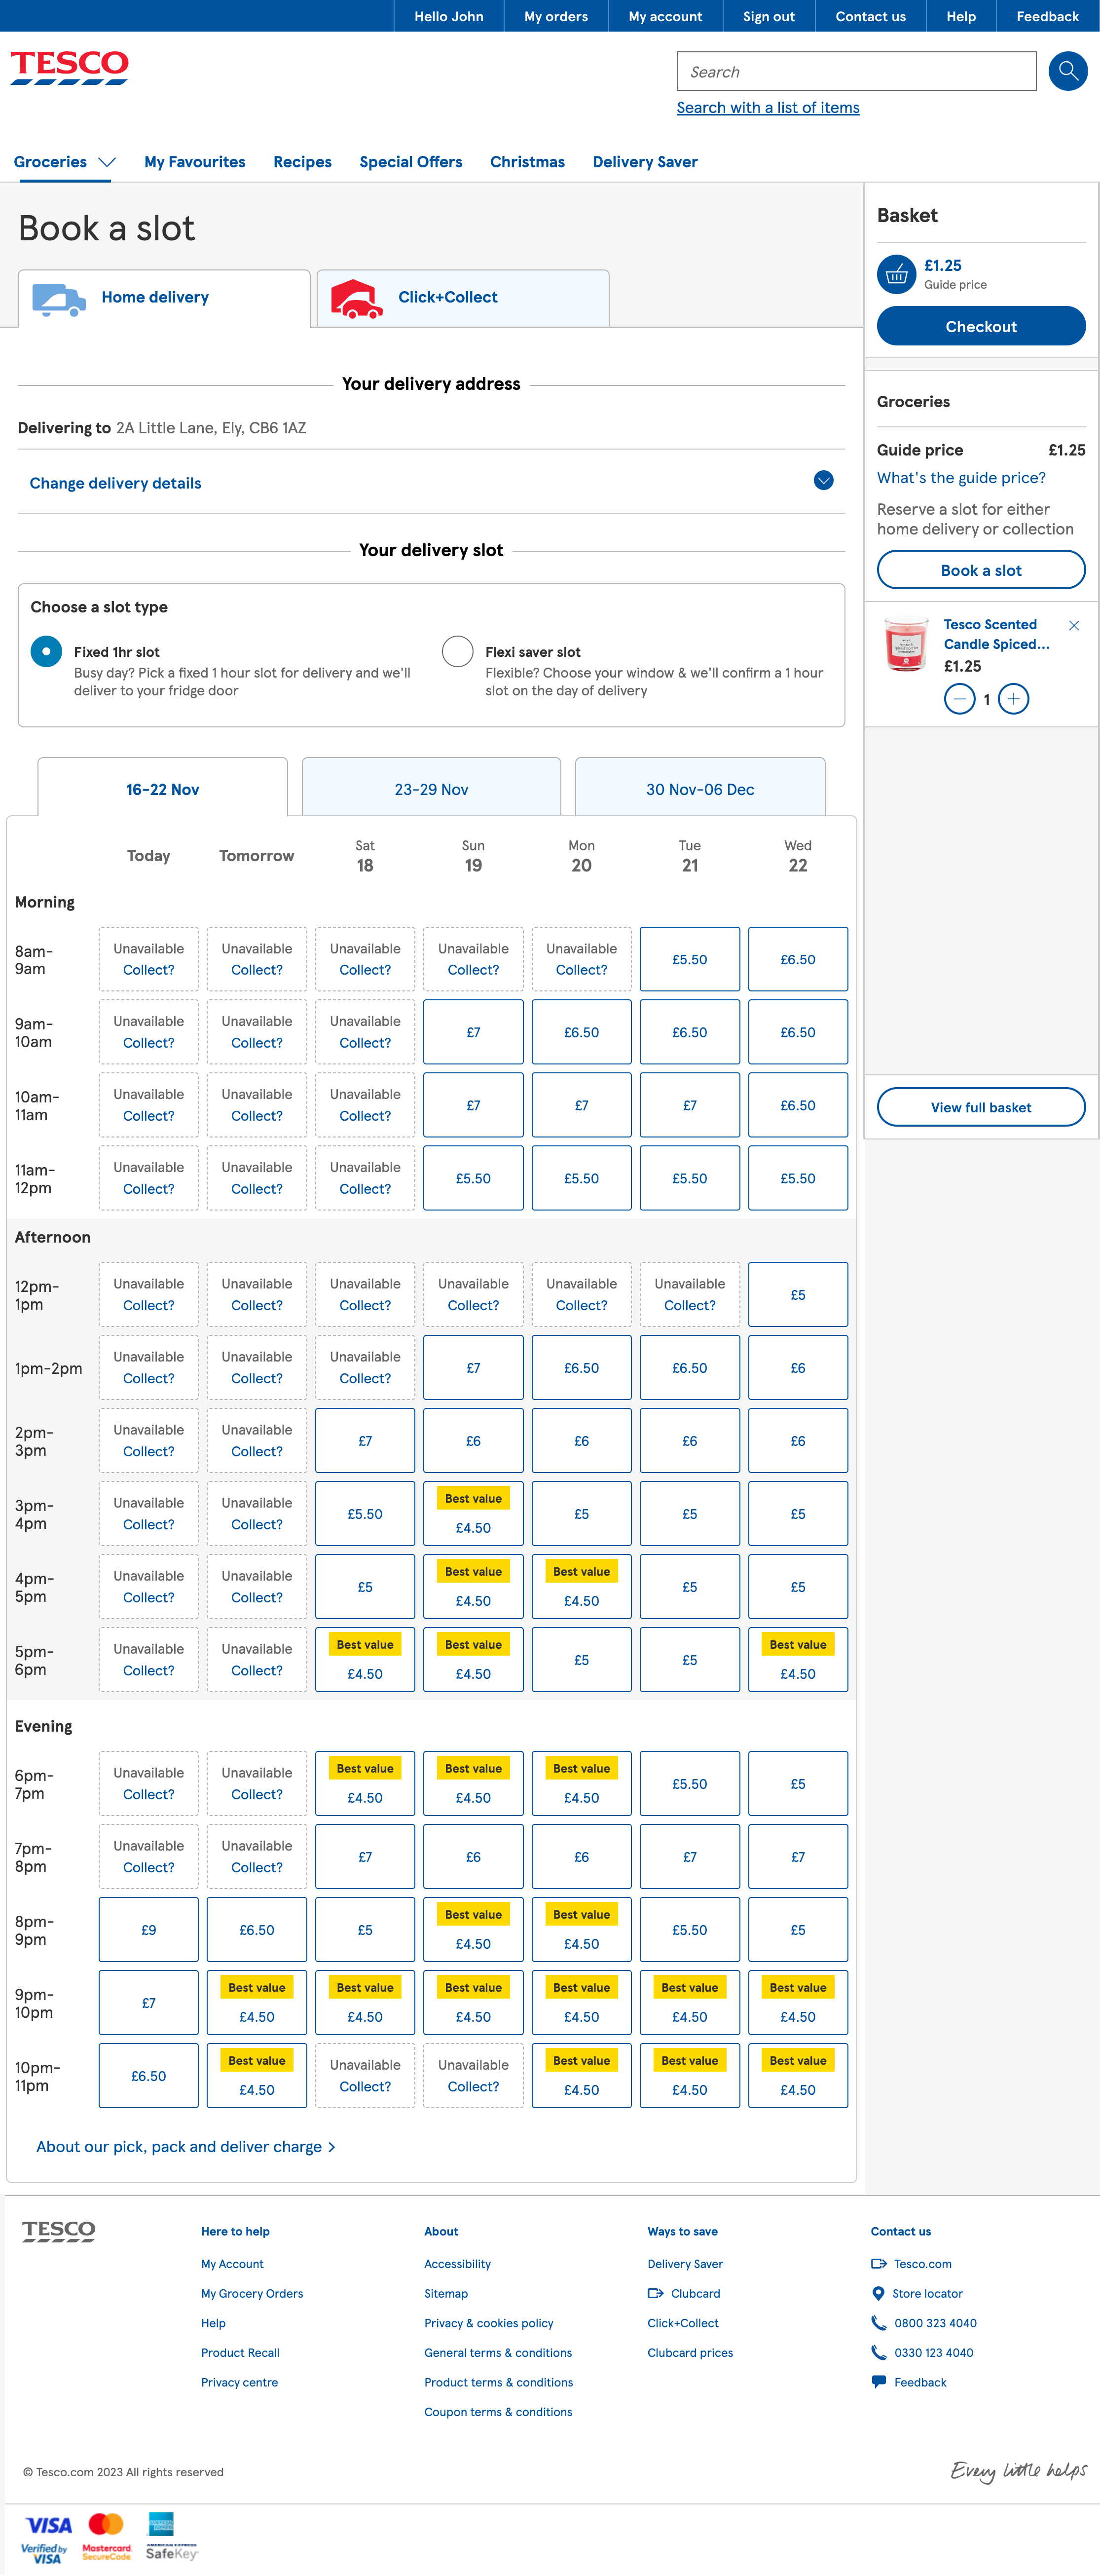Click the basket icon beside £1.25
Viewport: 1100px width, 2576px height.
click(x=896, y=274)
